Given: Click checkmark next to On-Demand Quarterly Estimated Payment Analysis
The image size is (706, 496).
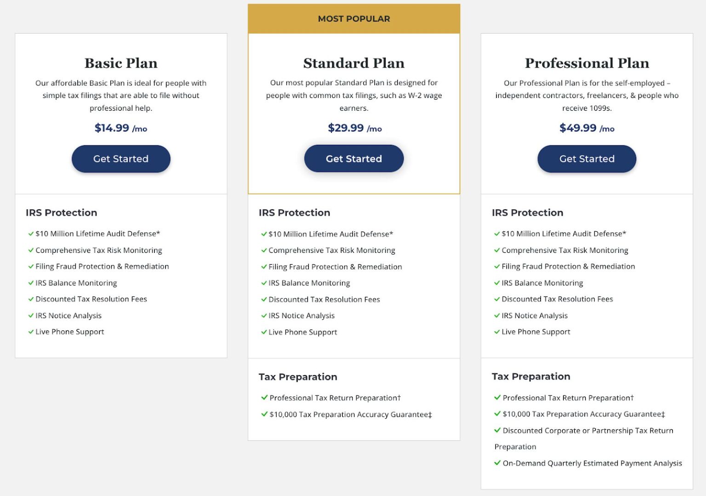Looking at the screenshot, I should tap(497, 463).
